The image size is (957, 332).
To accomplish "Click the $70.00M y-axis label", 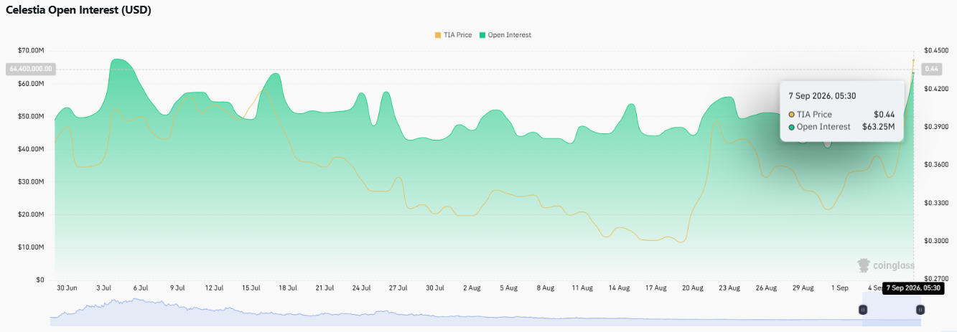I will [x=32, y=50].
